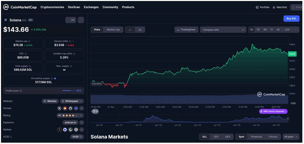Select the 7D time range
The image size is (304, 144).
(258, 30)
